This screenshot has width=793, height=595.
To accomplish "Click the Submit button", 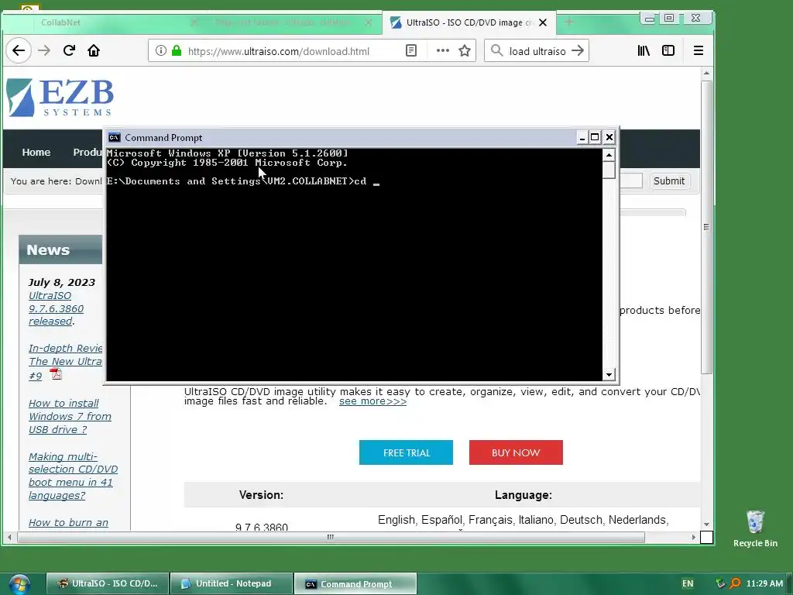I will [x=668, y=181].
